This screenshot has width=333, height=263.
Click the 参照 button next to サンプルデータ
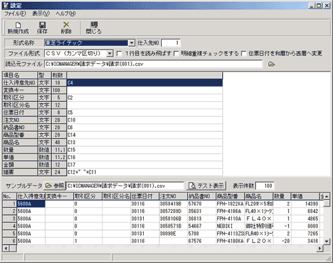coord(55,186)
